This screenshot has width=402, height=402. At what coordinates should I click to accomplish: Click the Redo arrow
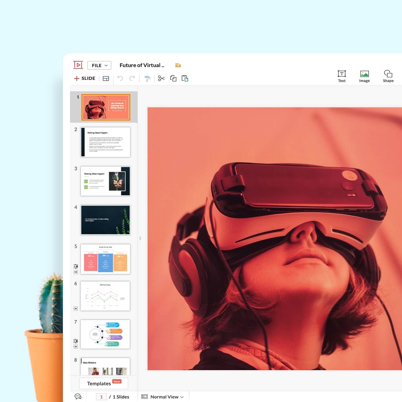coord(132,78)
